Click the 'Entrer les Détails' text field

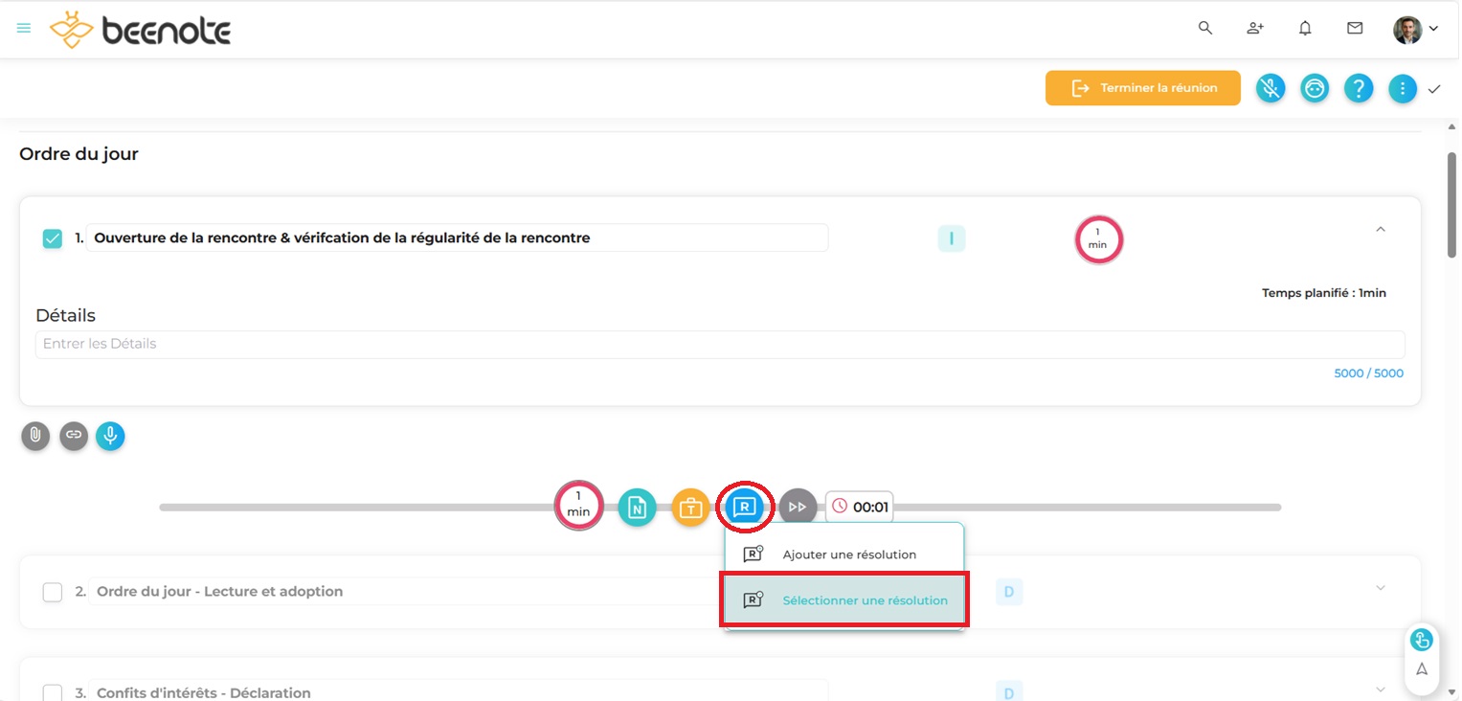tap(719, 345)
